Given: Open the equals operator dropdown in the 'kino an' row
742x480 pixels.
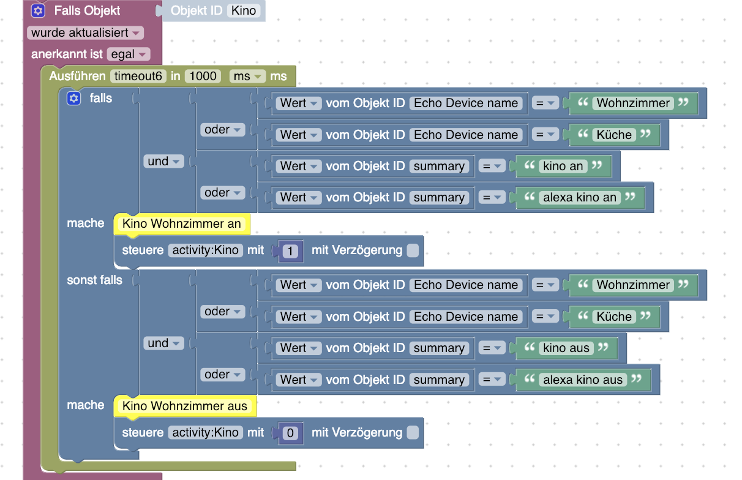Looking at the screenshot, I should (x=491, y=166).
